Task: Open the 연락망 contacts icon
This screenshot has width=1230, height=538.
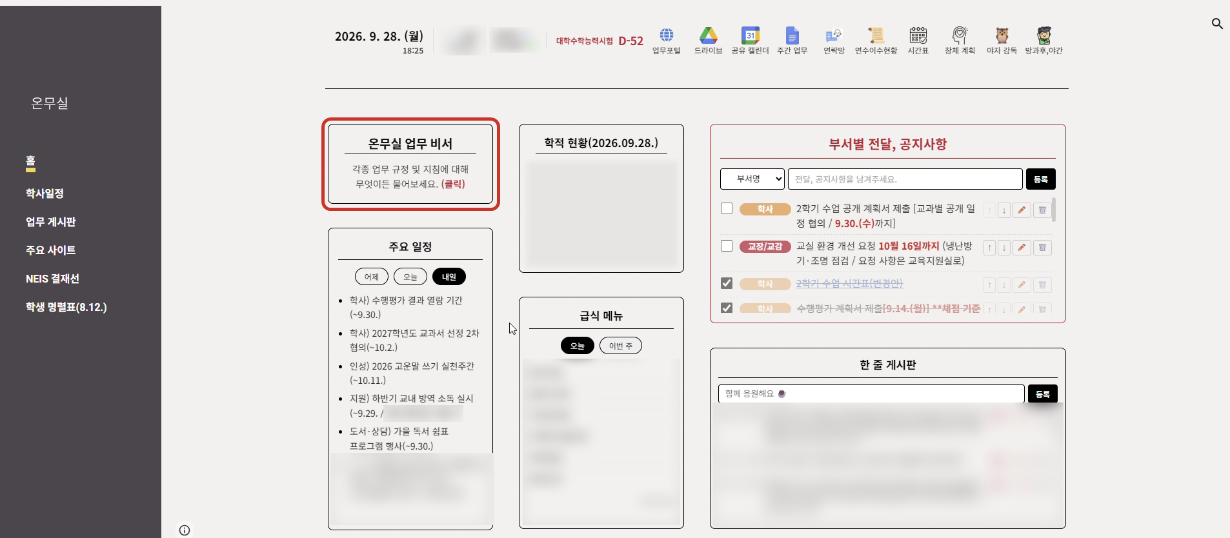Action: point(834,35)
